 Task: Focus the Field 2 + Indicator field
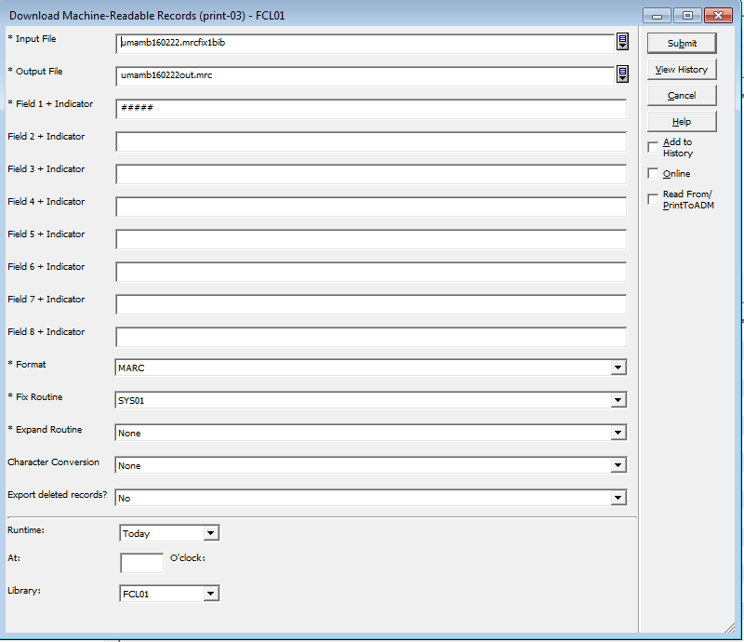tap(370, 141)
